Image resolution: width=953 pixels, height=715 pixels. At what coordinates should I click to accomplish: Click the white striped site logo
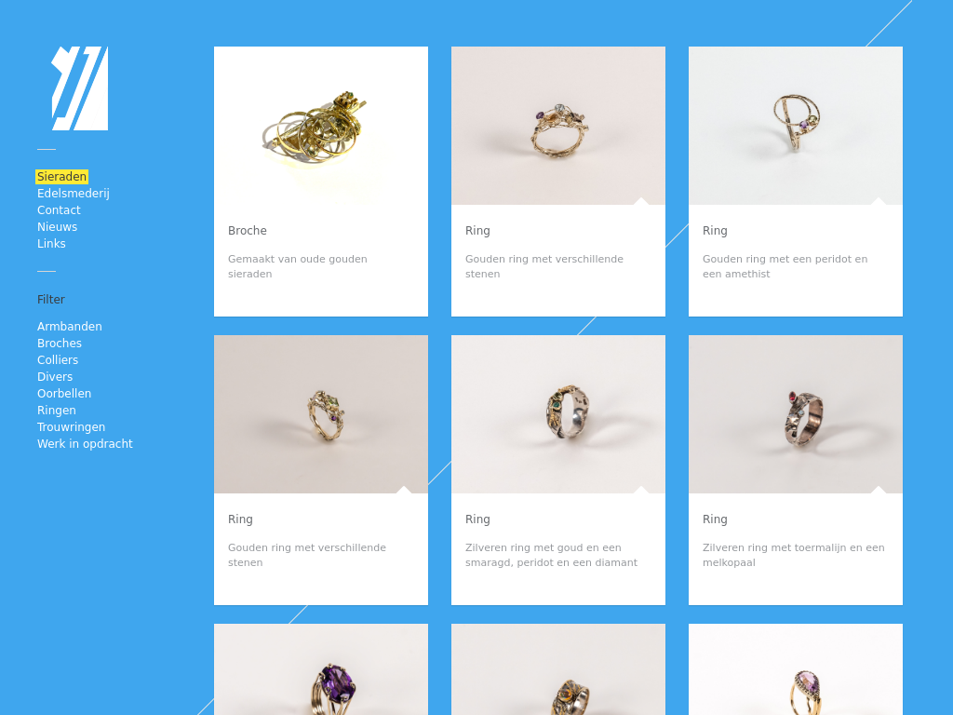click(80, 88)
